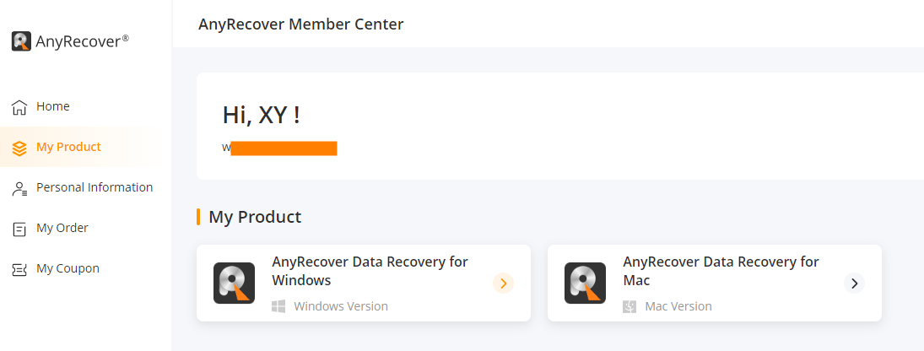Click the Windows logo version icon
This screenshot has width=924, height=351.
click(278, 306)
